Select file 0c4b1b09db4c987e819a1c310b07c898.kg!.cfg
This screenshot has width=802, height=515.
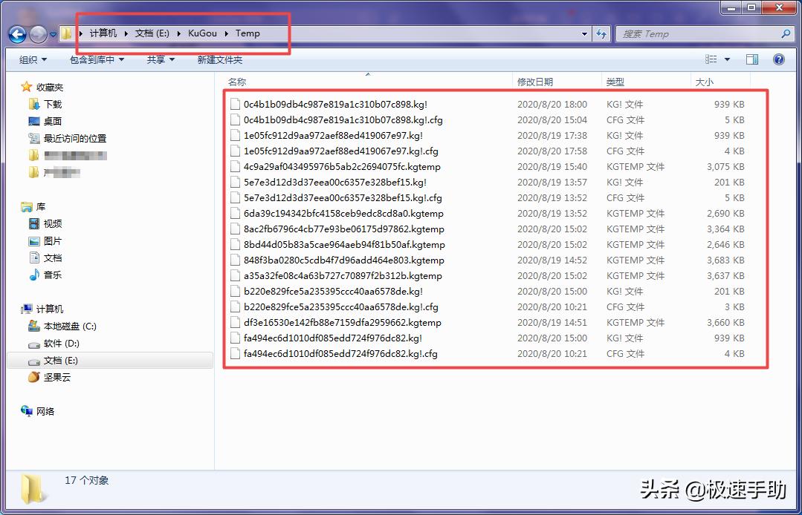[343, 120]
